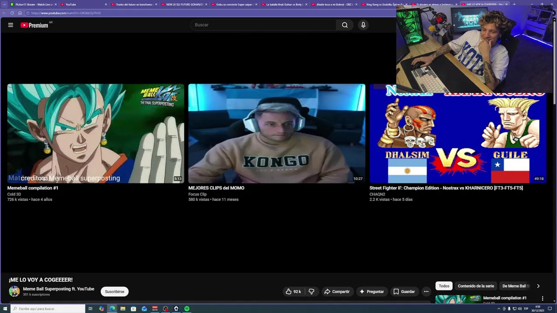
Task: Open the Preguntar AI assistant
Action: pos(372,292)
